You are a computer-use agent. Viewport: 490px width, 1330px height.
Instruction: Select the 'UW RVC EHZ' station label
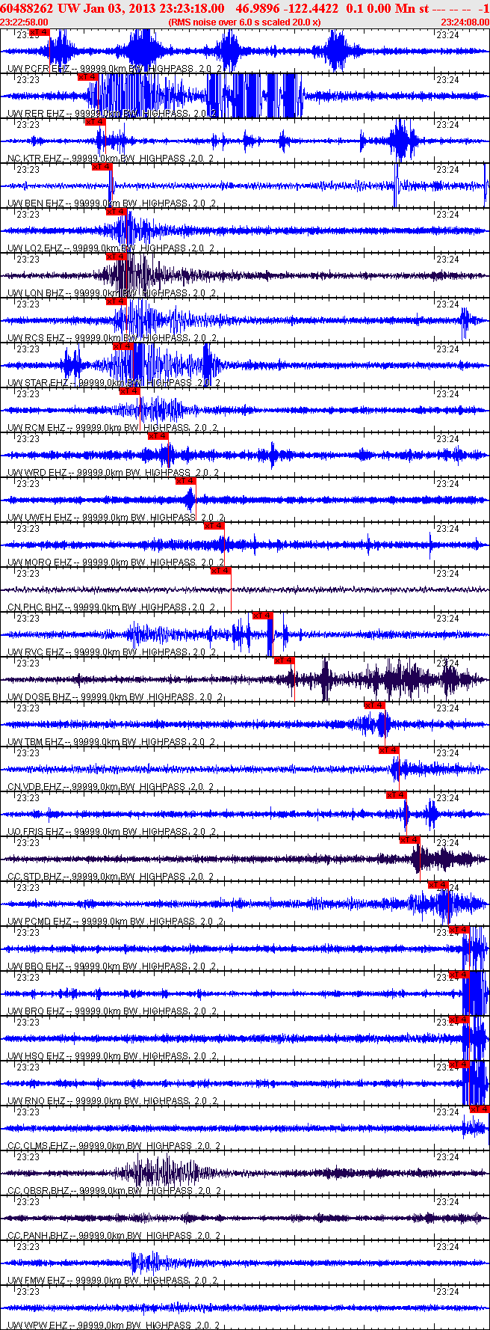click(36, 652)
